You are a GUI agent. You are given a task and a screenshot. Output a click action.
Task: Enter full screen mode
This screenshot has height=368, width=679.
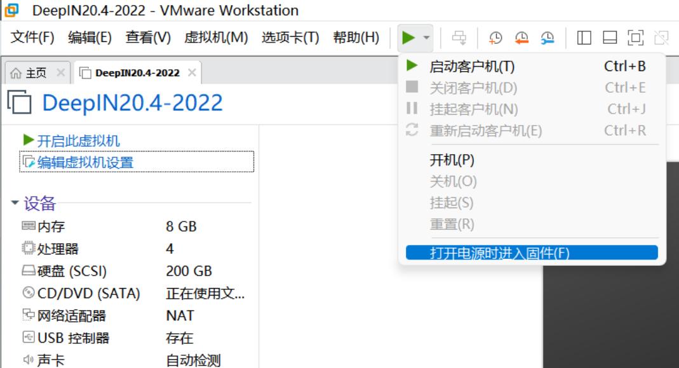(x=637, y=39)
